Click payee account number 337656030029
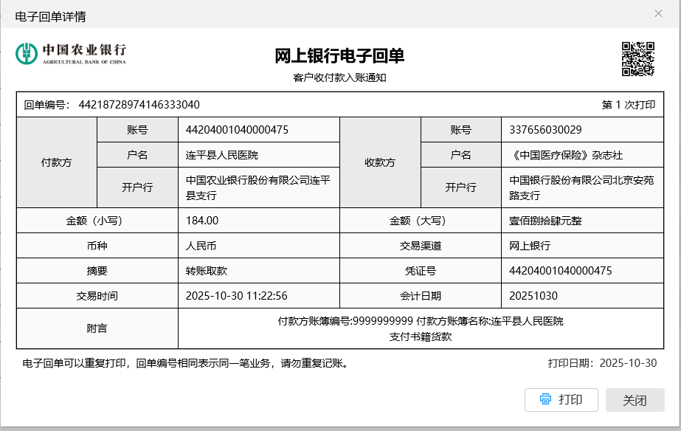The image size is (681, 431). click(545, 130)
